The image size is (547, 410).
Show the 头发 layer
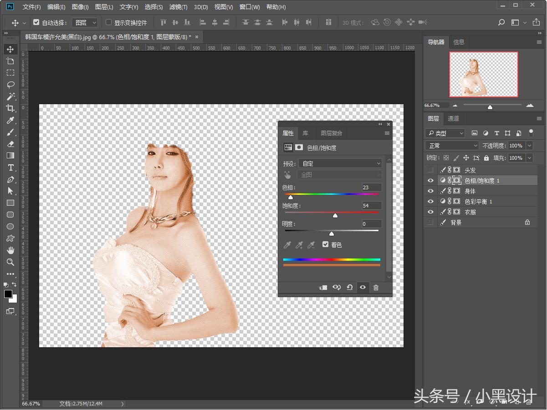click(x=430, y=170)
